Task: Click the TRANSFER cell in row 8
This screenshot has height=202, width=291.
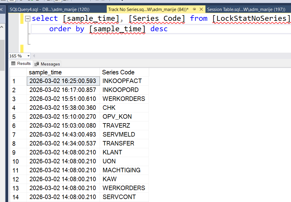Action: [124, 143]
